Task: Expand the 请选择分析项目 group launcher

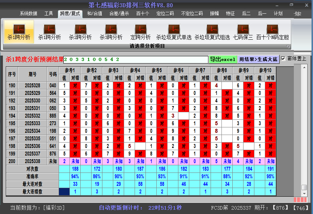Action: 288,47
